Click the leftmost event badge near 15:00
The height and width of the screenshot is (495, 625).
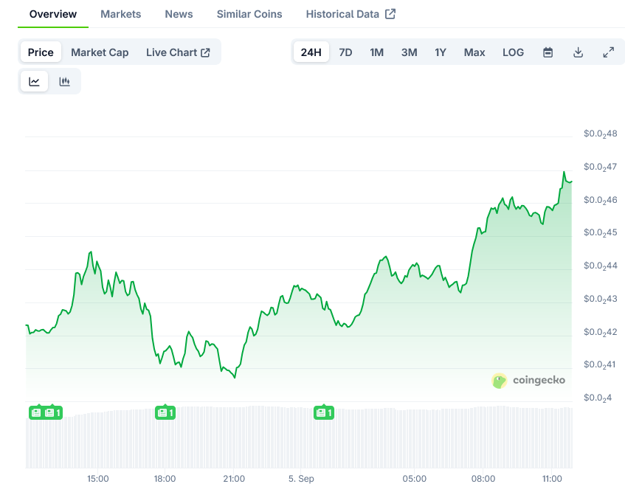click(x=37, y=412)
